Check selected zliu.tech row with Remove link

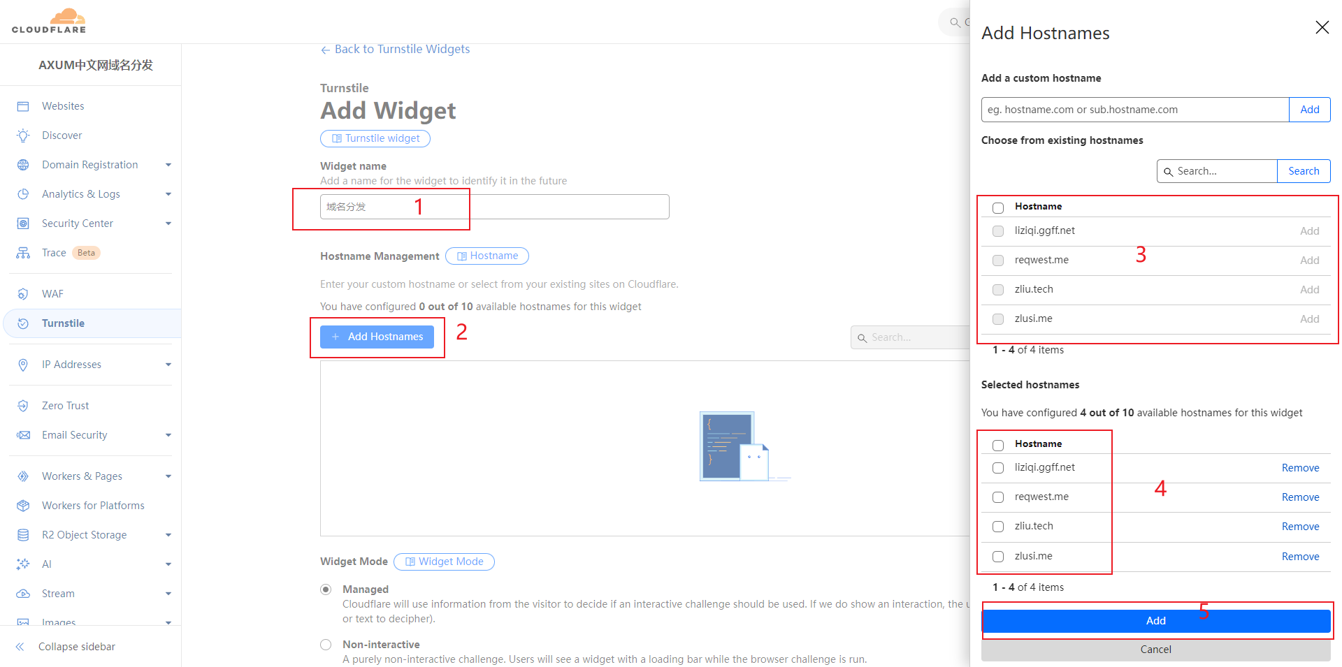click(x=998, y=527)
